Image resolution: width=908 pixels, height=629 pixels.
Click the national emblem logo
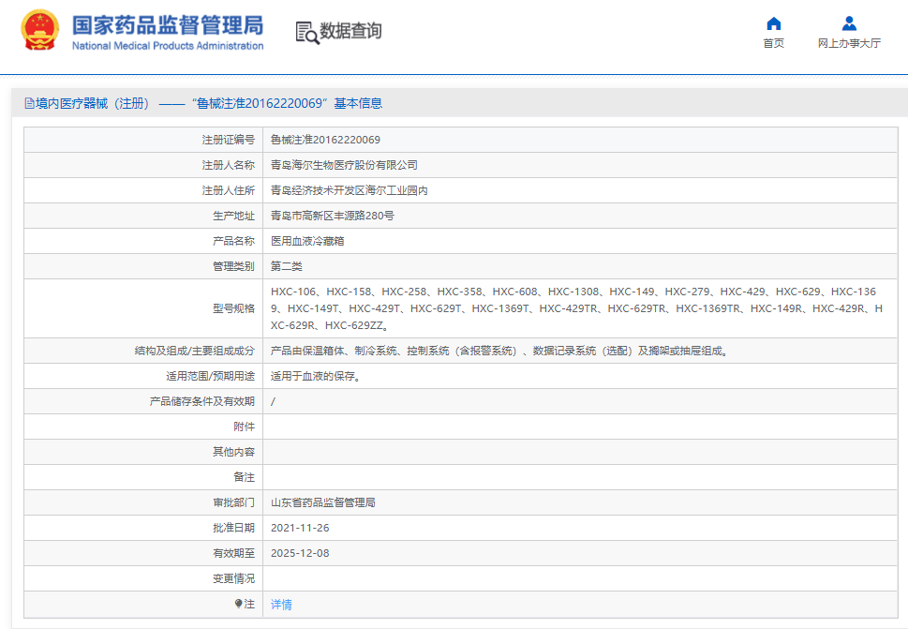[39, 31]
